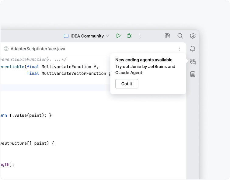Open more run actions vertical dots menu

coord(140,36)
